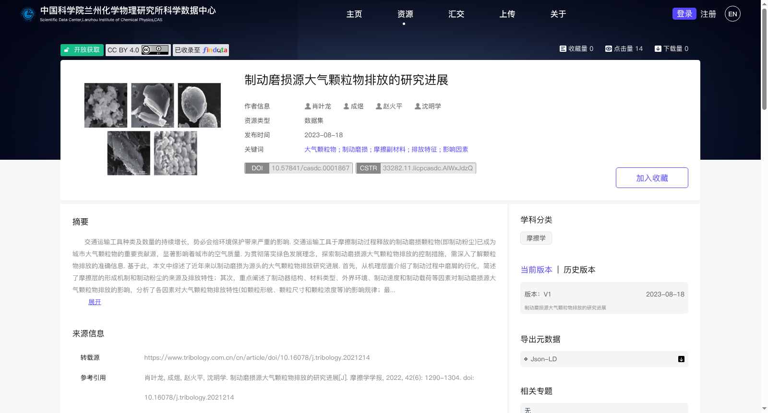
Task: Open the tribology.com.cn source URL
Action: [x=257, y=358]
